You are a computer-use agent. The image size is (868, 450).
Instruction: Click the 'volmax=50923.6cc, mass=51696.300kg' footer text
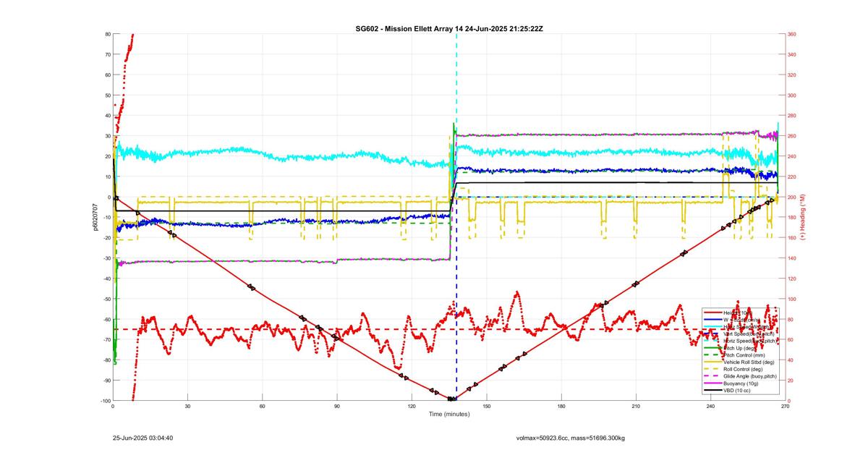point(571,438)
